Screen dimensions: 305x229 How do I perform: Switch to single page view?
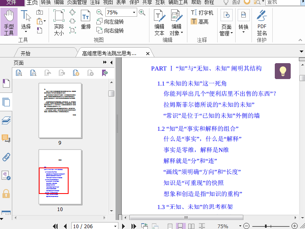(x=170, y=226)
